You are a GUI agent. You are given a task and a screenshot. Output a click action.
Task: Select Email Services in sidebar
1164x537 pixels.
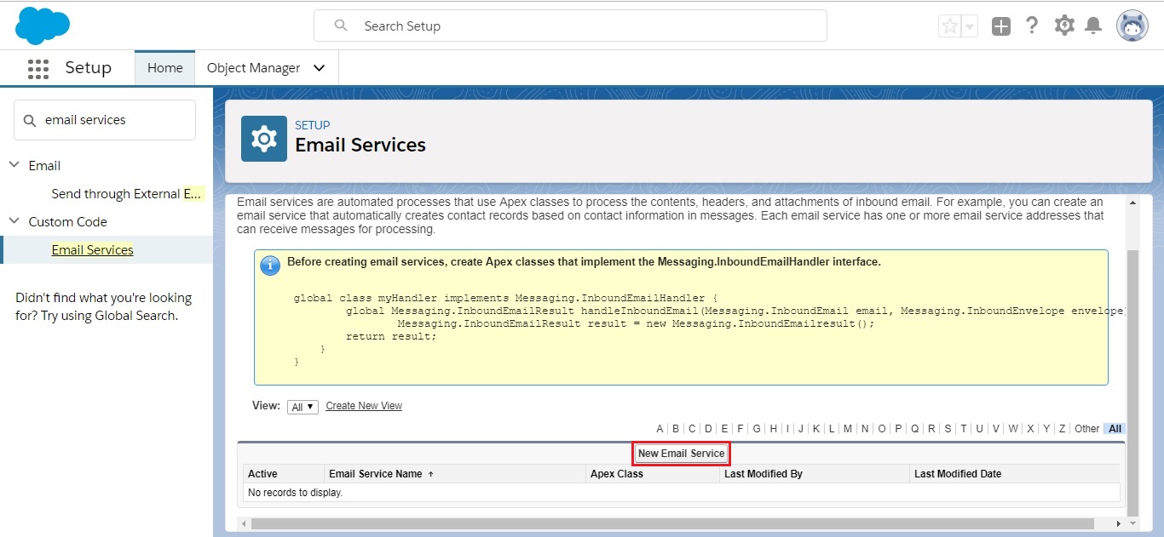point(92,249)
